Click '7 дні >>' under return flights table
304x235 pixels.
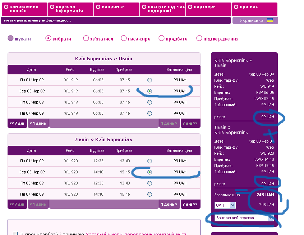(x=190, y=204)
